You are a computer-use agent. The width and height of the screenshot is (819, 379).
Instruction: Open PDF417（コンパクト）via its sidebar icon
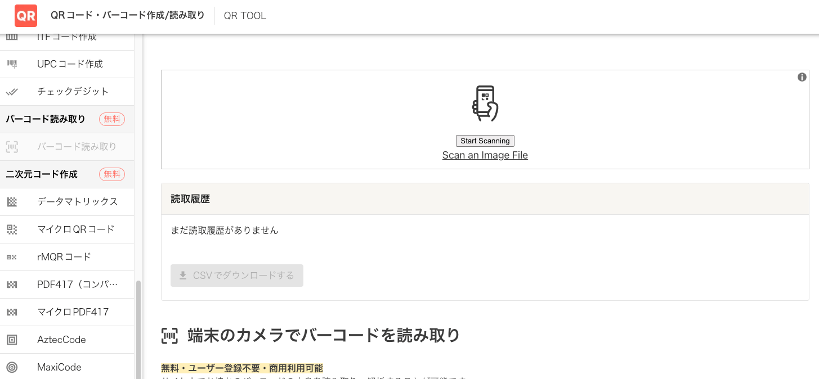pyautogui.click(x=12, y=285)
